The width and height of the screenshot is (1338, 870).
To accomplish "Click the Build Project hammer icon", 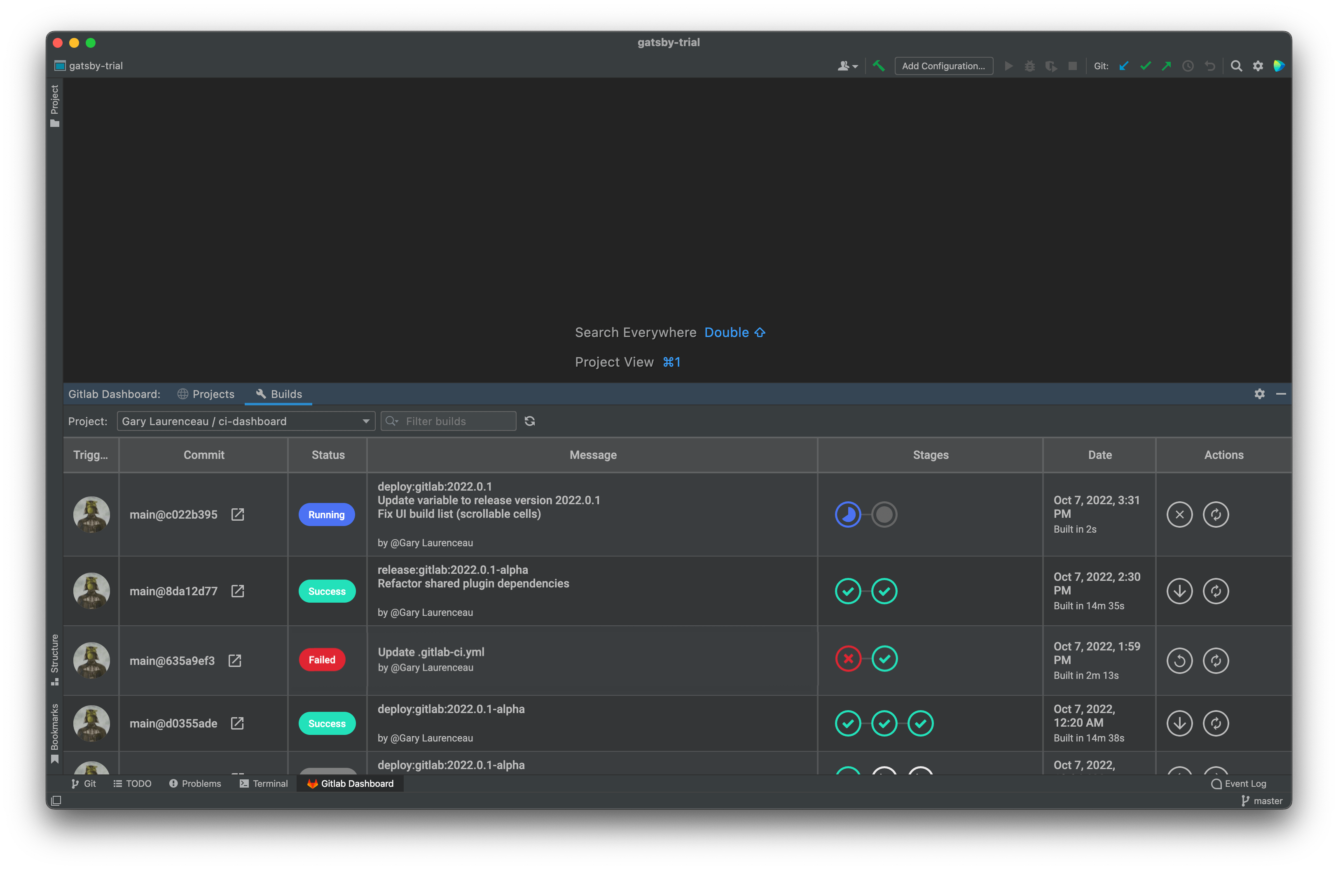I will (x=879, y=66).
